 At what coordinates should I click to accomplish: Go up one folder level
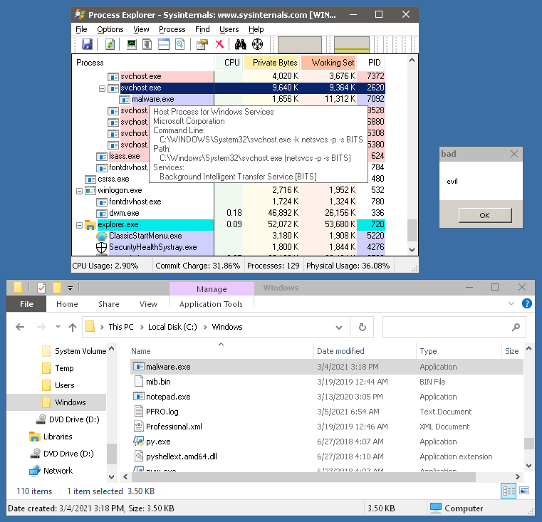tap(73, 327)
